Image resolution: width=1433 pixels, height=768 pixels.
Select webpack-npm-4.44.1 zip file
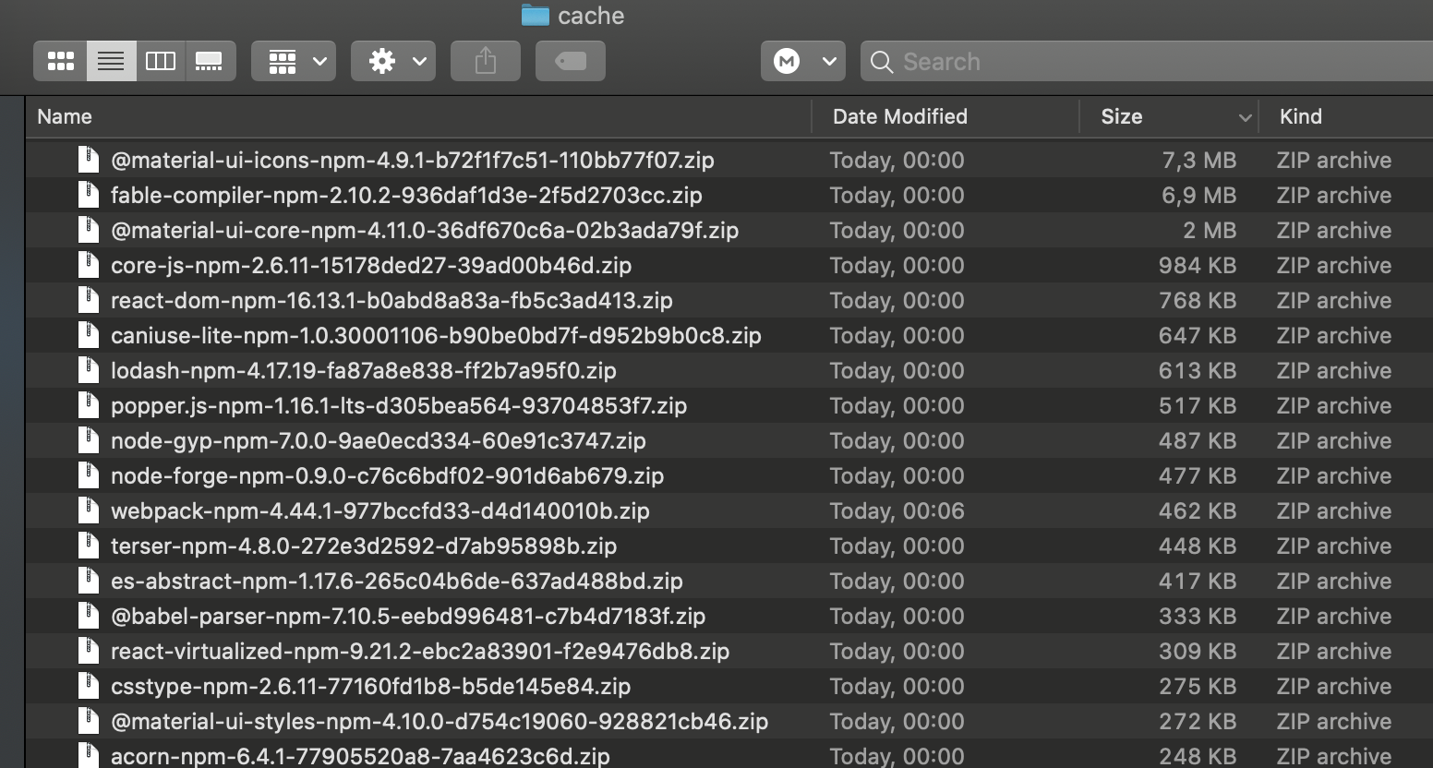(x=380, y=511)
